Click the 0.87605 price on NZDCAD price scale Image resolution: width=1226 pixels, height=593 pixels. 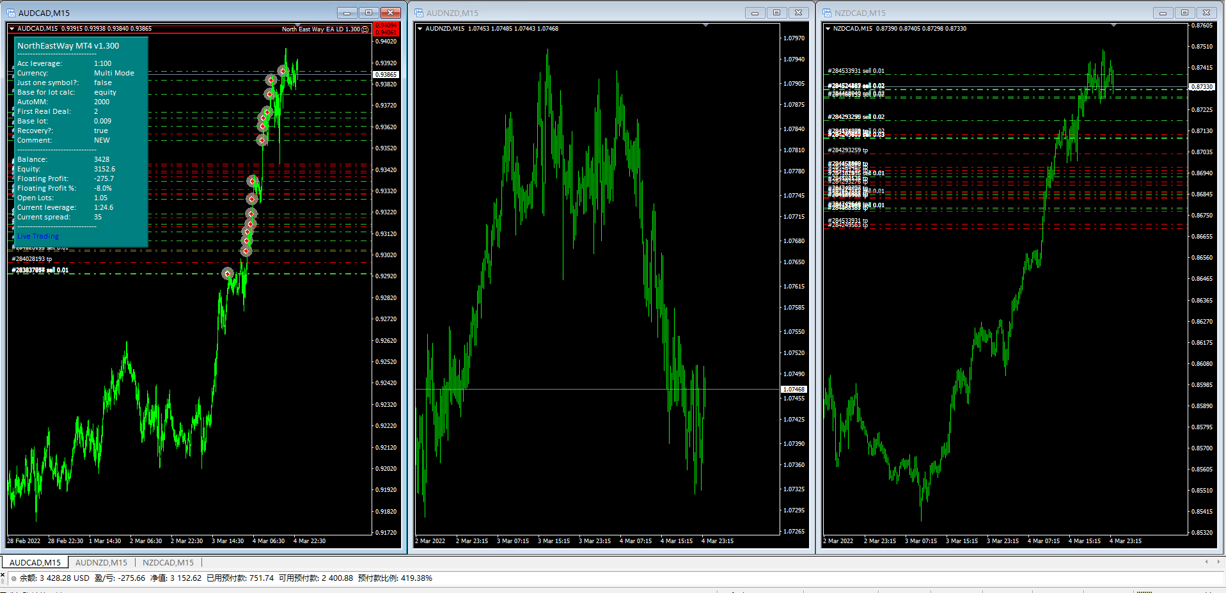click(x=1202, y=26)
